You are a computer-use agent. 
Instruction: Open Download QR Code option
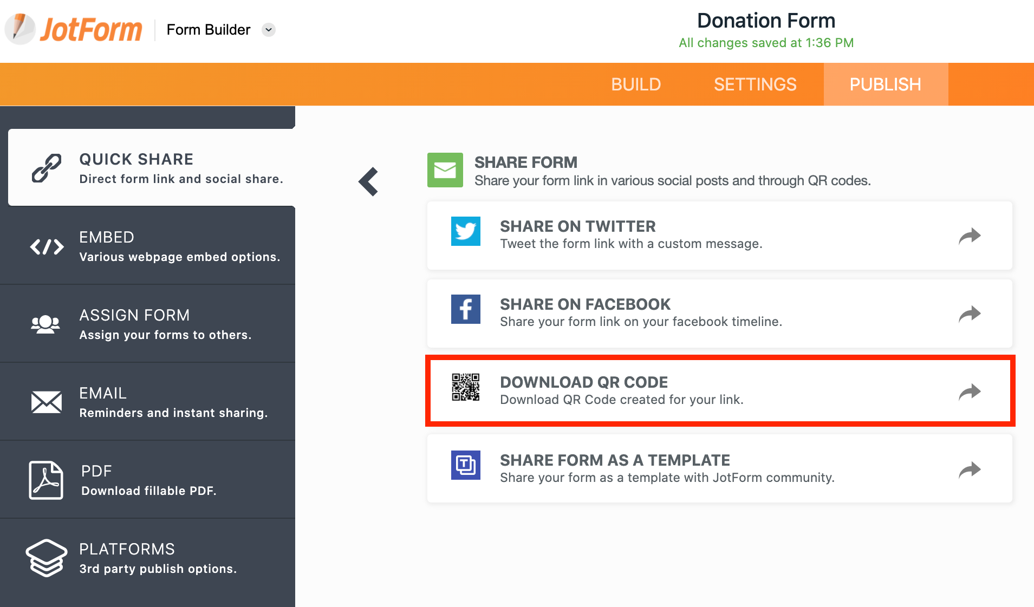[x=720, y=391]
